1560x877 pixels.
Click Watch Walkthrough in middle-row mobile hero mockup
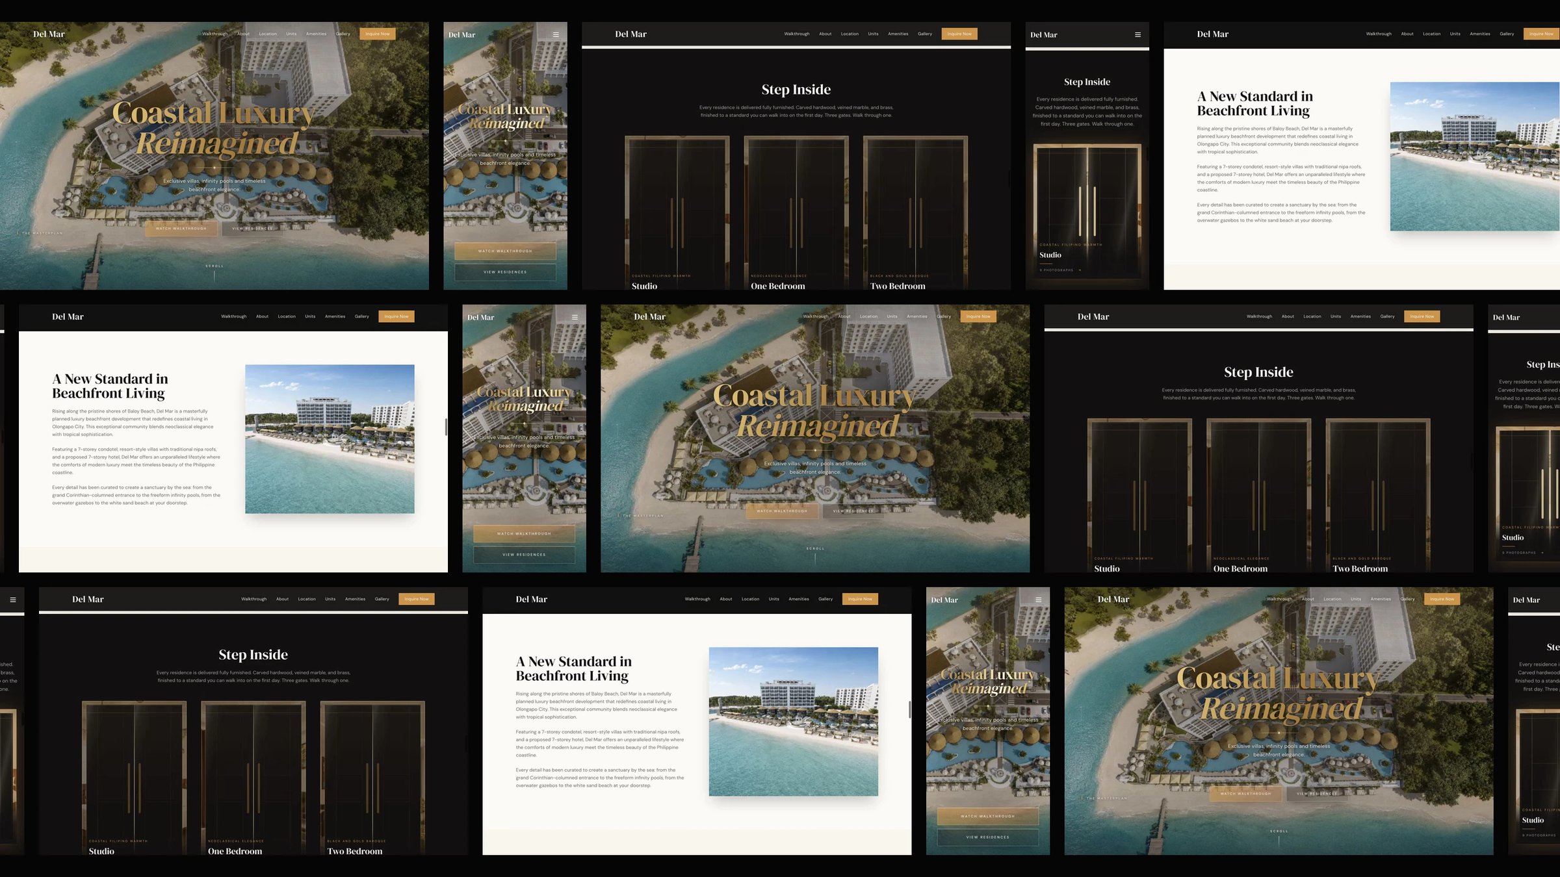tap(524, 533)
